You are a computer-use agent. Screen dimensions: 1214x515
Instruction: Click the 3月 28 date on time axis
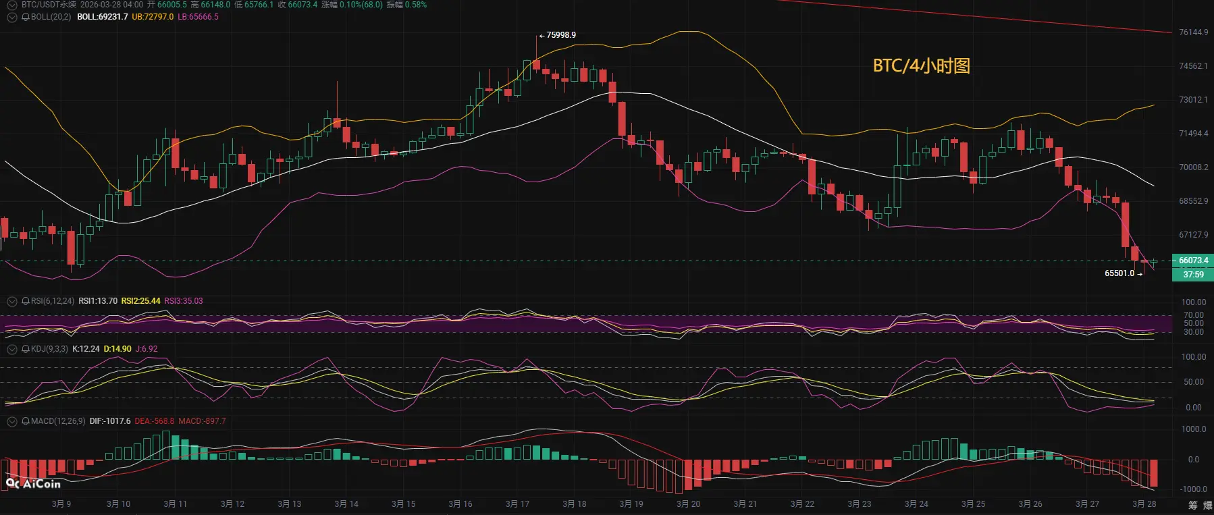point(1144,504)
